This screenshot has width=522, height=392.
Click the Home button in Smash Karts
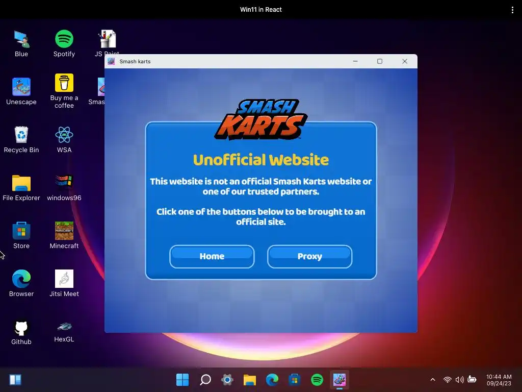212,256
